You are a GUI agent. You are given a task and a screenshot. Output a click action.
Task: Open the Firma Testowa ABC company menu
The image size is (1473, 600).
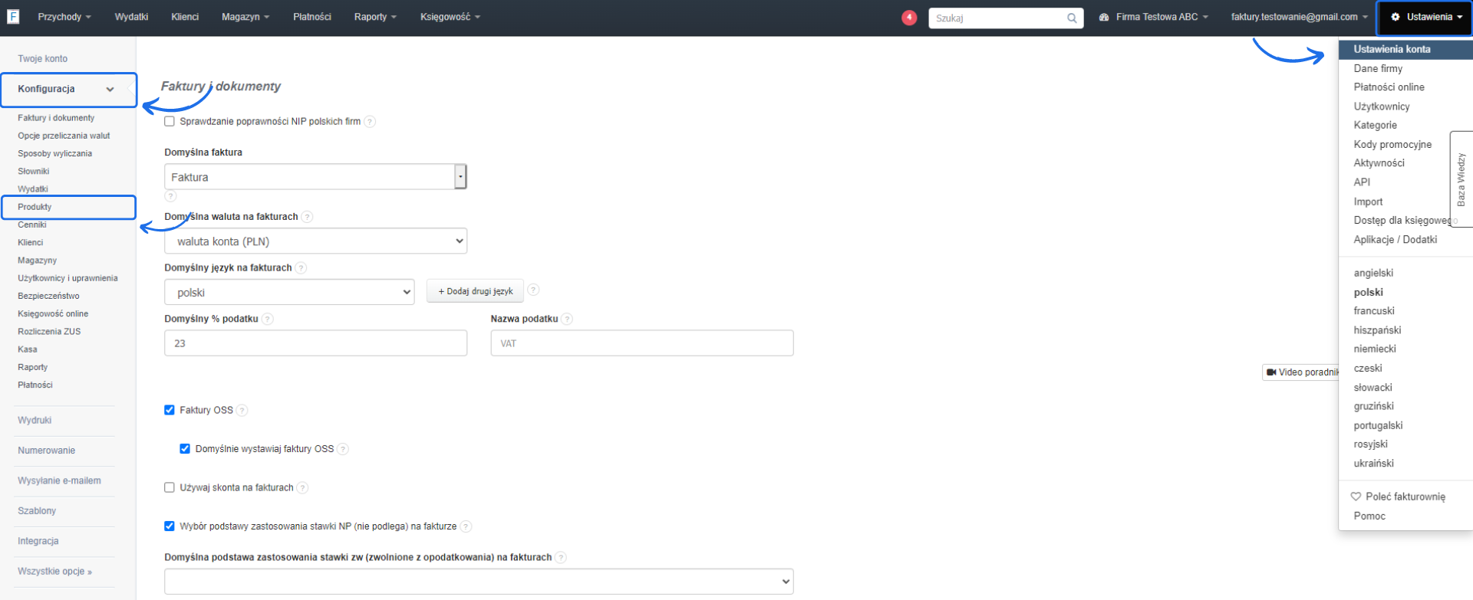1154,17
